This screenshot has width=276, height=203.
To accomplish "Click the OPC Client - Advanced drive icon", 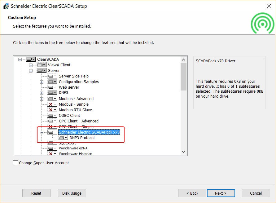I will (x=52, y=121).
